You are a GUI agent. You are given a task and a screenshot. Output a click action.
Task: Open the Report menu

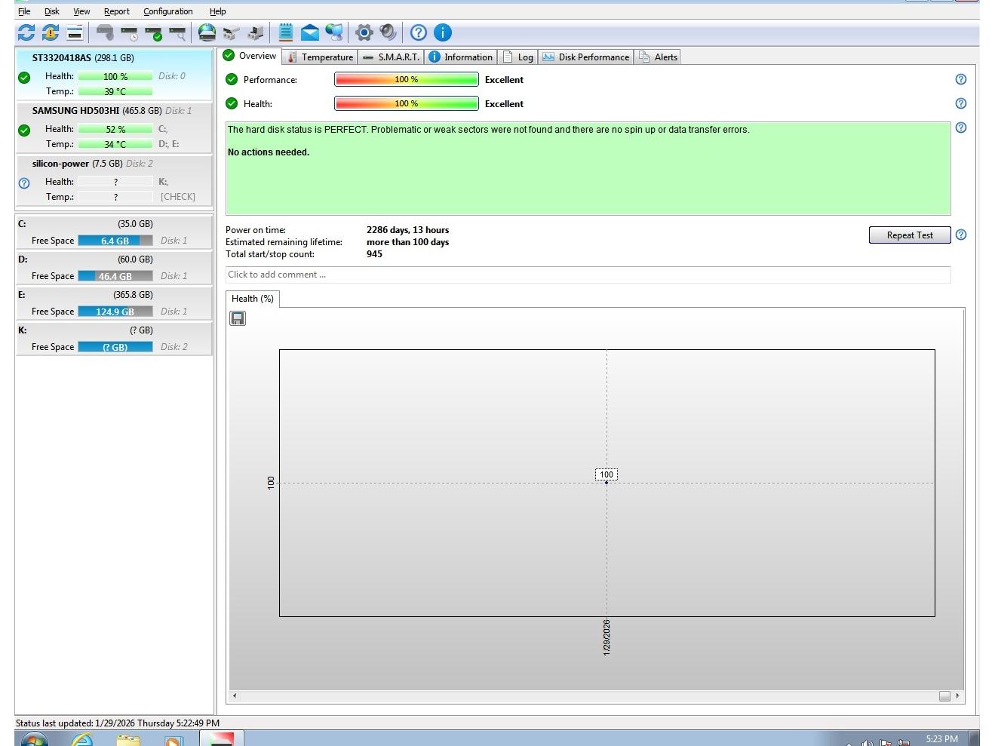point(117,11)
